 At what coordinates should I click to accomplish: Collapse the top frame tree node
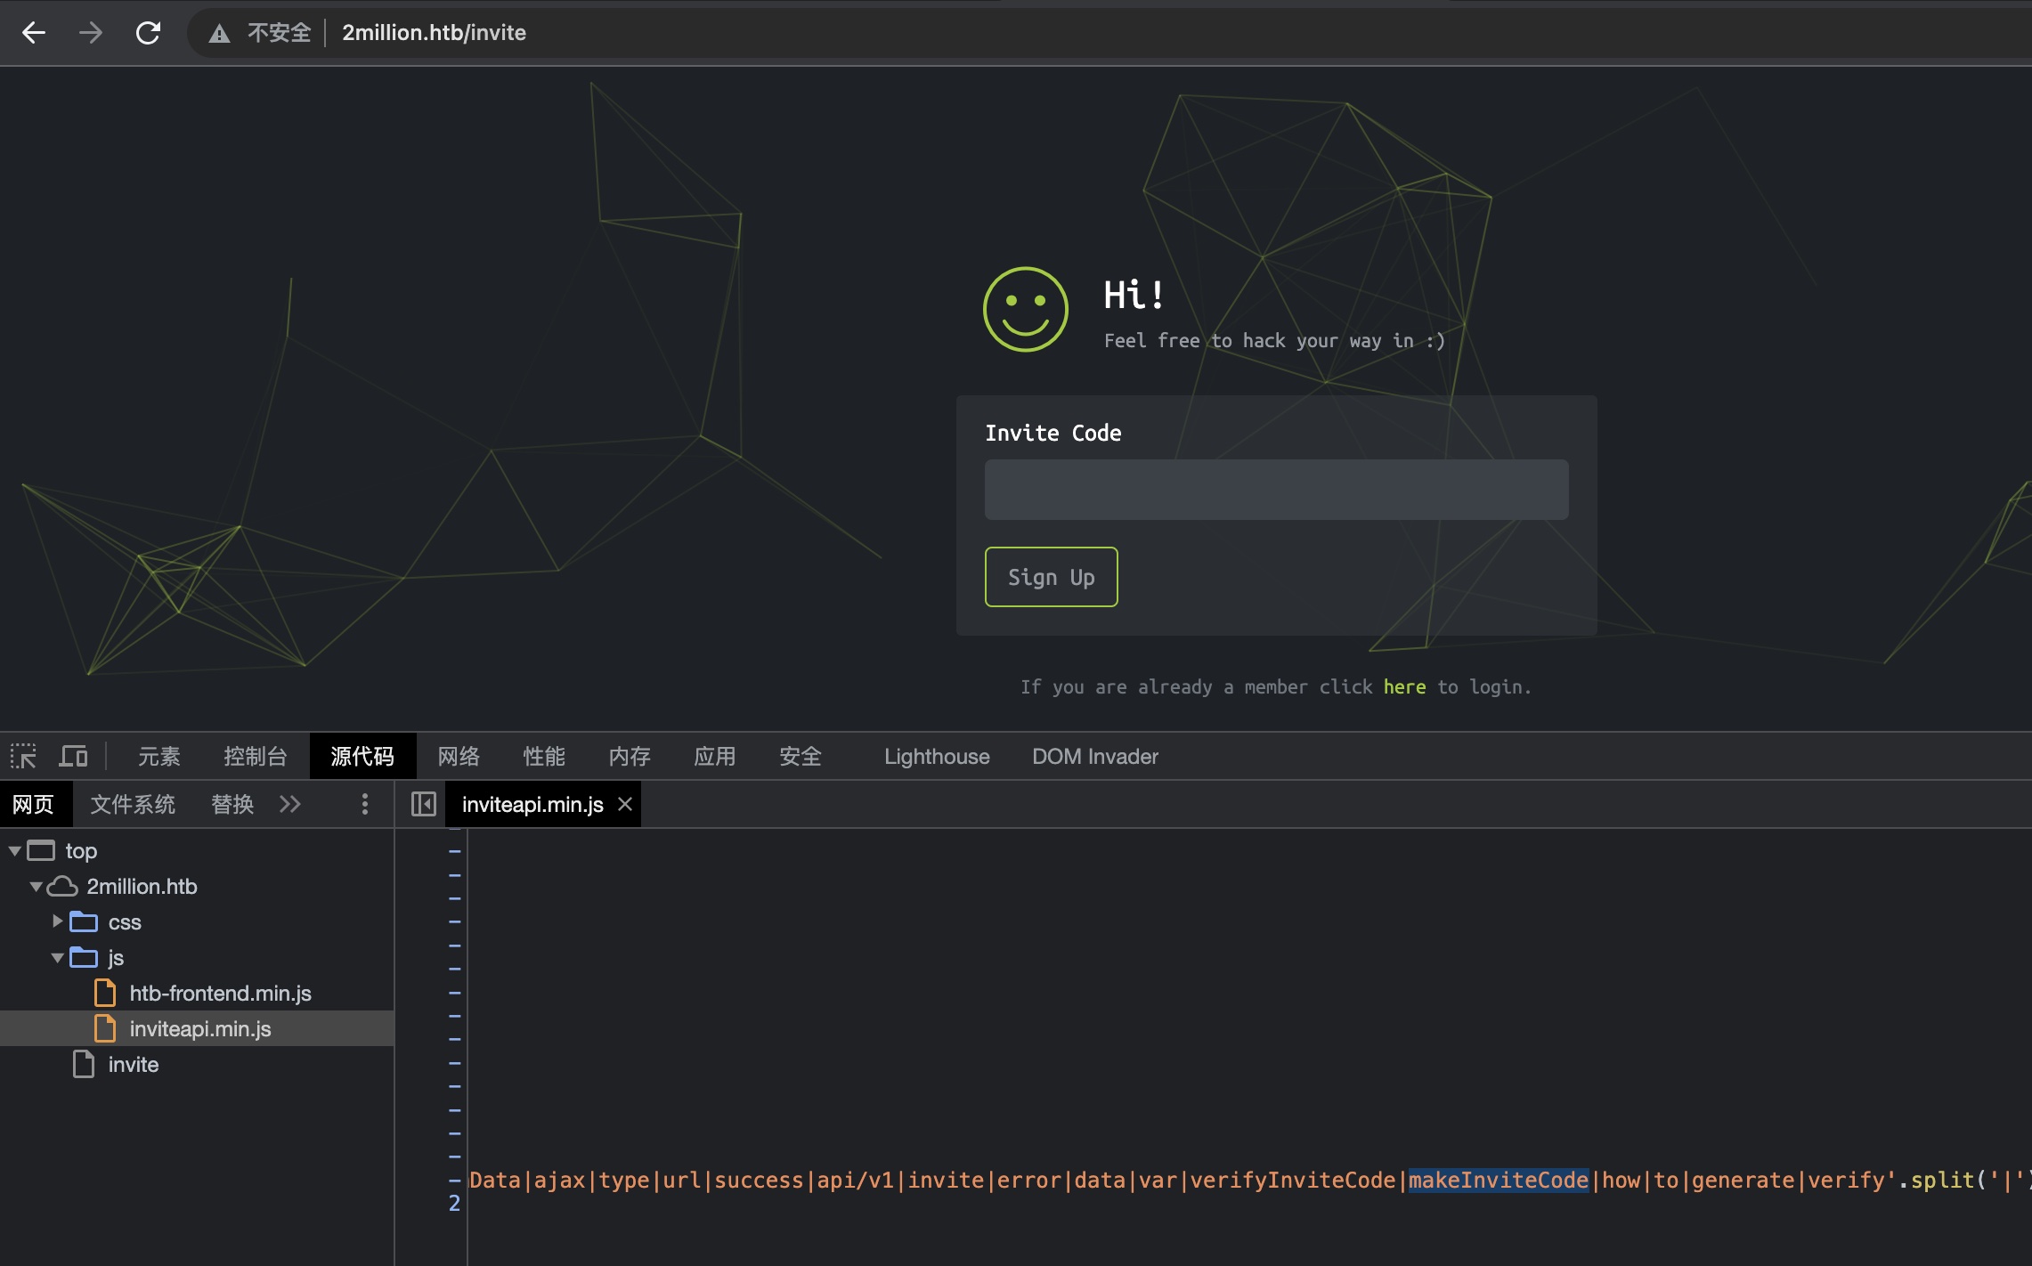pyautogui.click(x=15, y=851)
